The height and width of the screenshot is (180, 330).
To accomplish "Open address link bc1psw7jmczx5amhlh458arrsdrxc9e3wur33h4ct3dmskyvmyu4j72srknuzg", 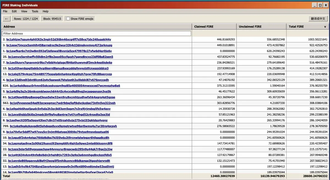I will pos(59,45).
